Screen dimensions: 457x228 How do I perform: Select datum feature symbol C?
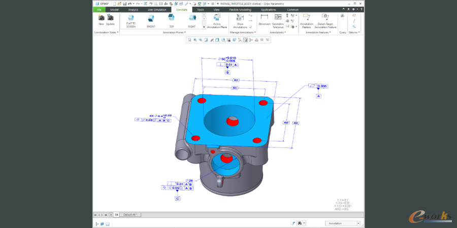pos(178,198)
